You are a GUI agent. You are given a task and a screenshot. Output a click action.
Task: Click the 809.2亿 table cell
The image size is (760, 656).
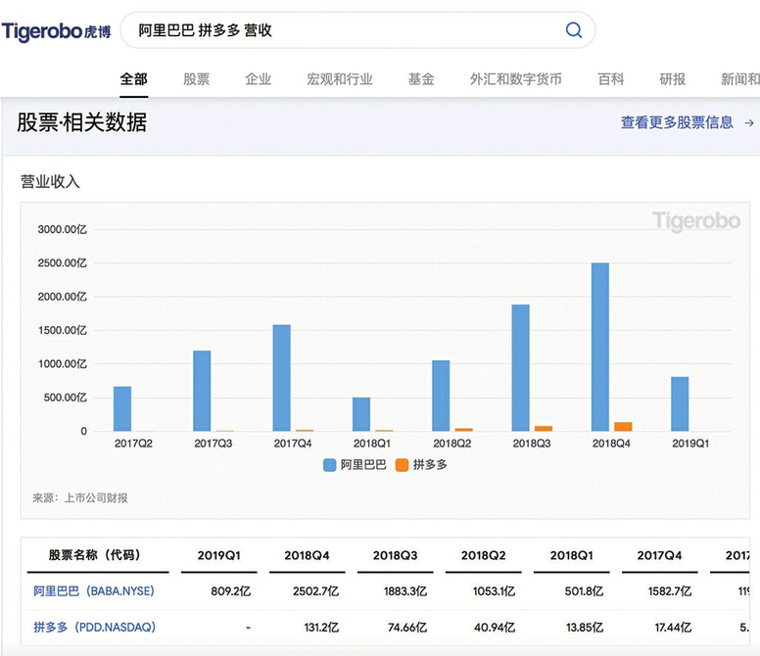click(x=231, y=591)
